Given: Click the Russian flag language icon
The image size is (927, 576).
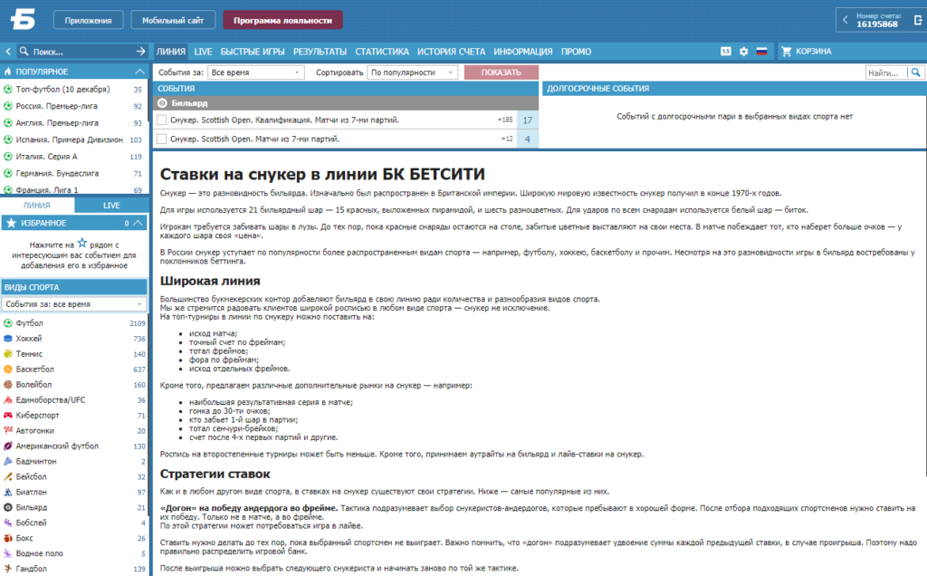Looking at the screenshot, I should [x=761, y=52].
